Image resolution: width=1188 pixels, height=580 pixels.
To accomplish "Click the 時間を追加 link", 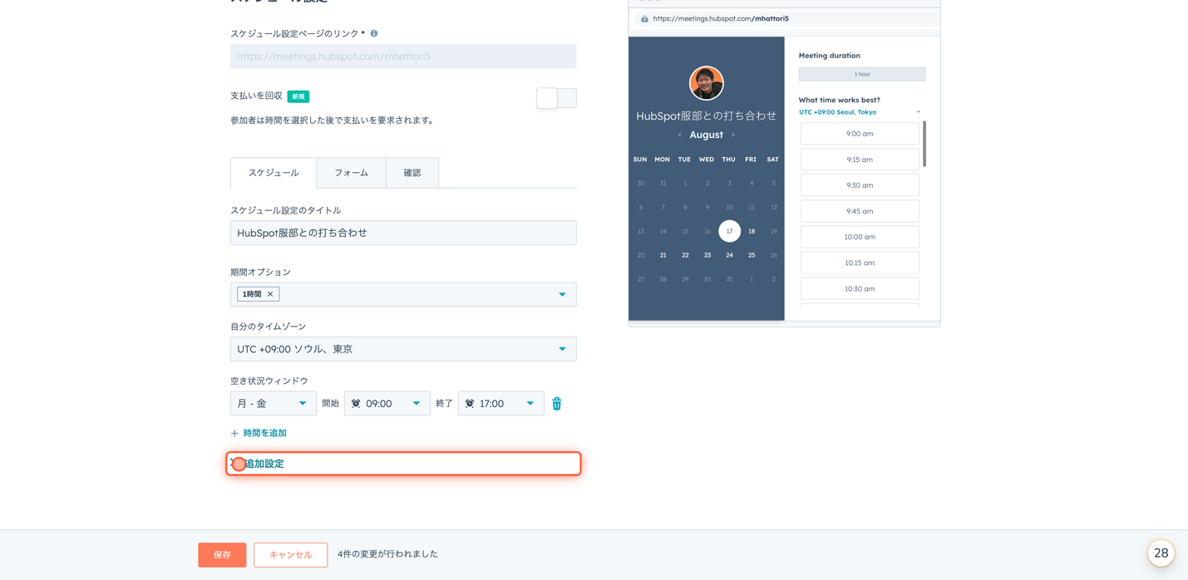I will pyautogui.click(x=265, y=434).
